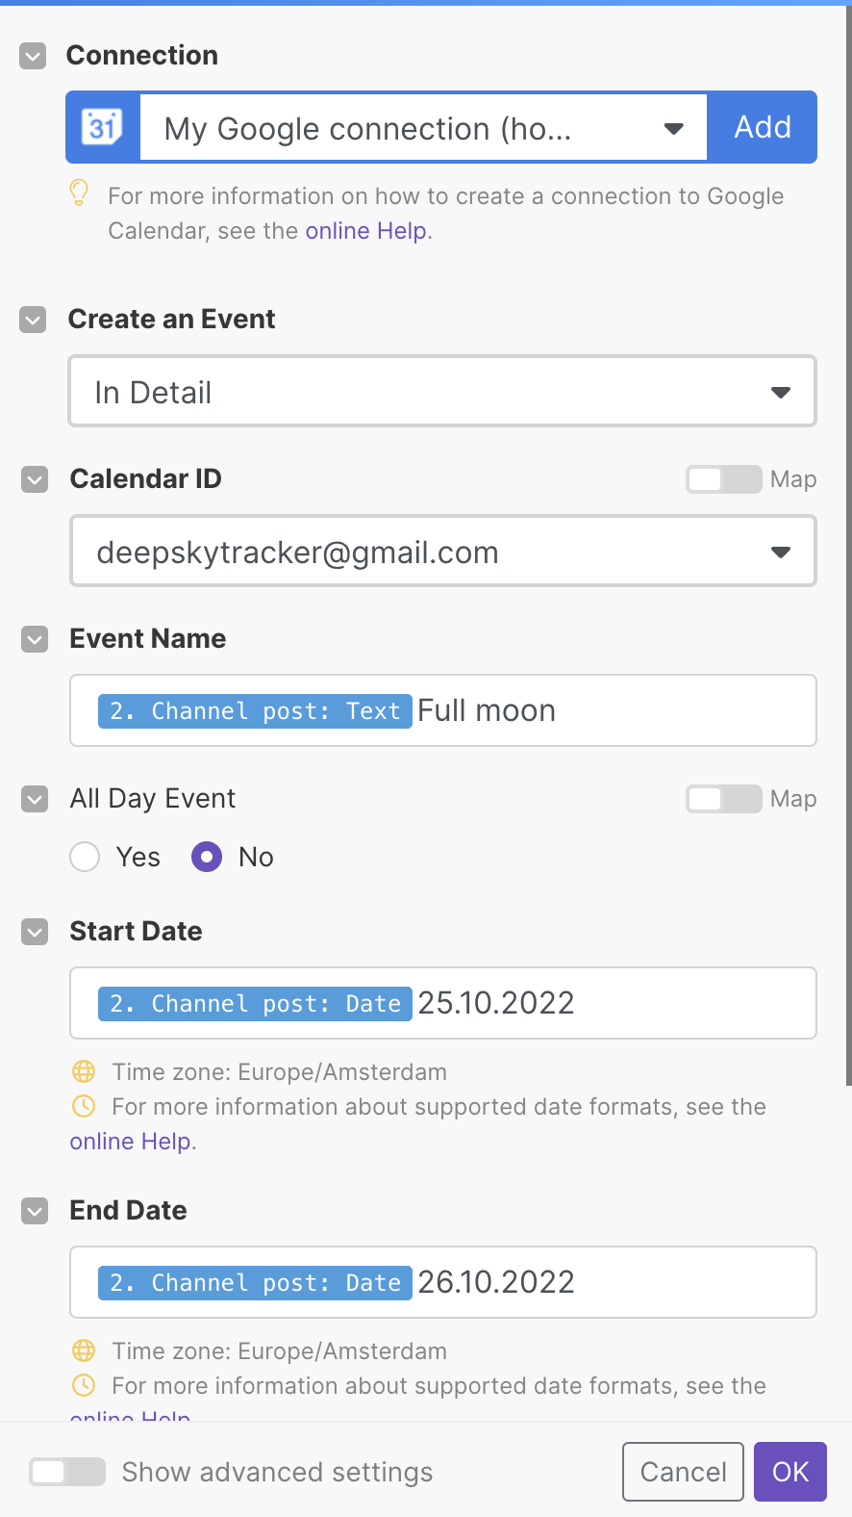This screenshot has width=852, height=1517.
Task: Click the OK button to save settings
Action: [789, 1472]
